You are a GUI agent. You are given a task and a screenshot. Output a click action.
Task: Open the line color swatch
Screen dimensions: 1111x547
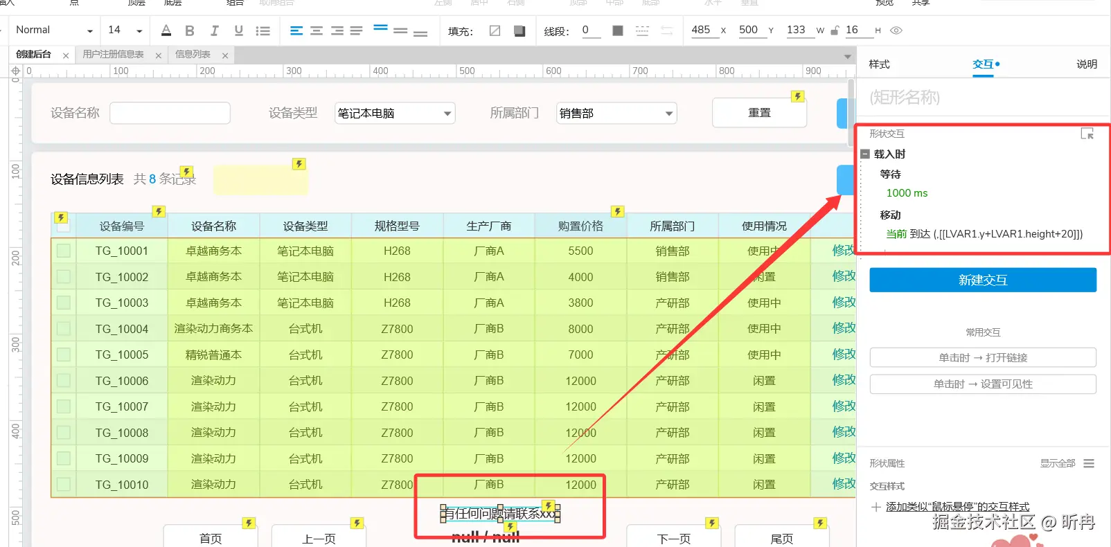(x=618, y=30)
